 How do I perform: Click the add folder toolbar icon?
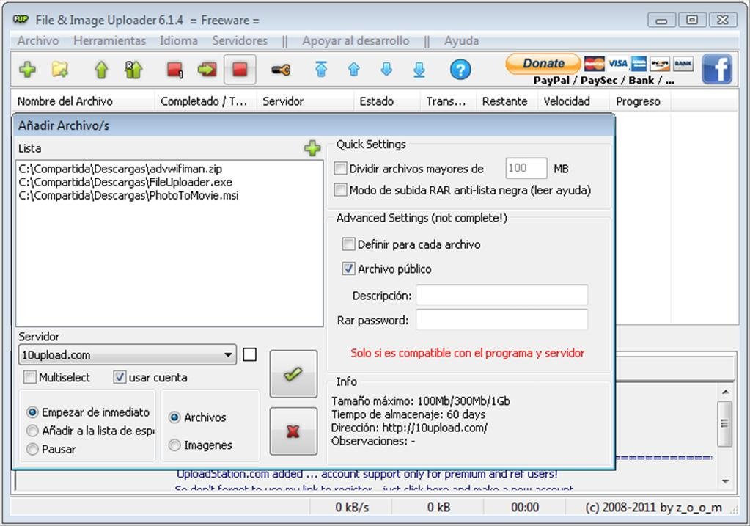pos(60,70)
